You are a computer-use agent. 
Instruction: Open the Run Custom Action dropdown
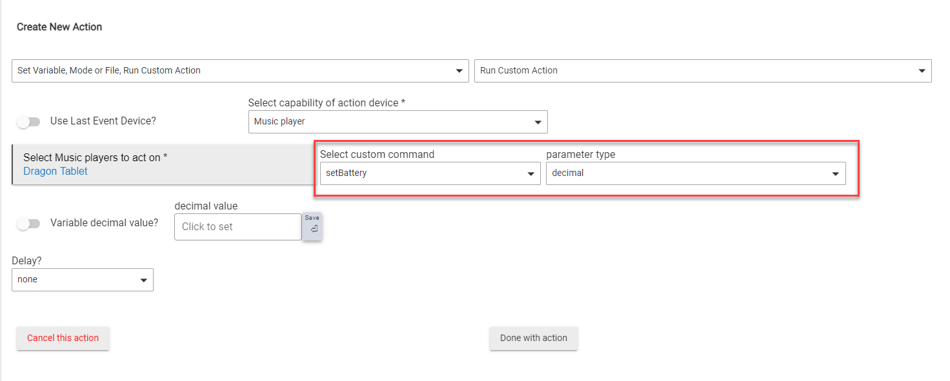[x=703, y=71]
